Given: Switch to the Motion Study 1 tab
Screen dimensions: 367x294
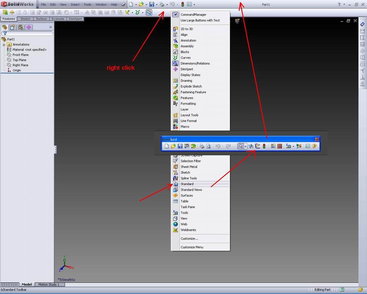Looking at the screenshot, I should coord(49,284).
